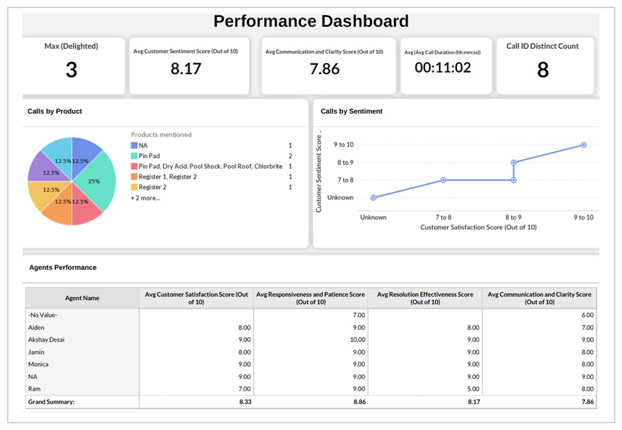
Task: Click Ram's 5.00 resolution effectiveness value
Action: (473, 389)
